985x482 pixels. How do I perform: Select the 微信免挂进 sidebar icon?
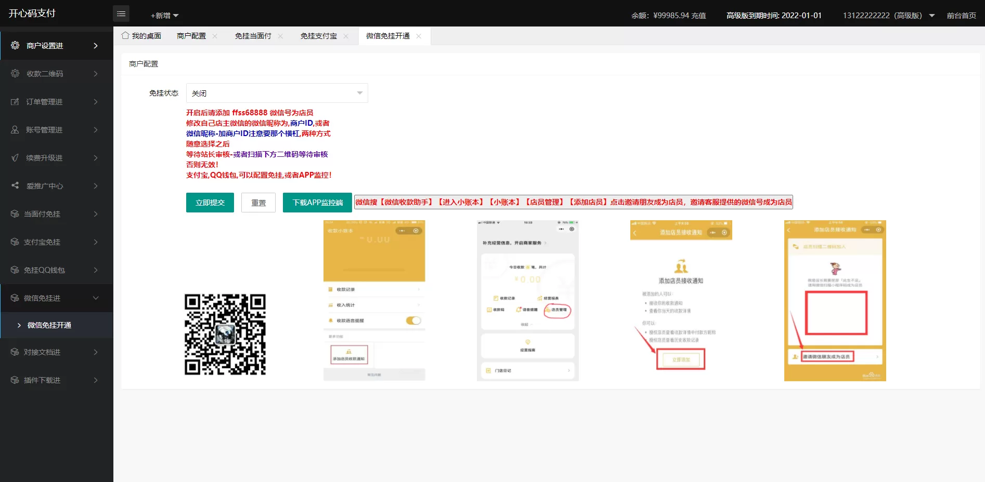click(15, 298)
